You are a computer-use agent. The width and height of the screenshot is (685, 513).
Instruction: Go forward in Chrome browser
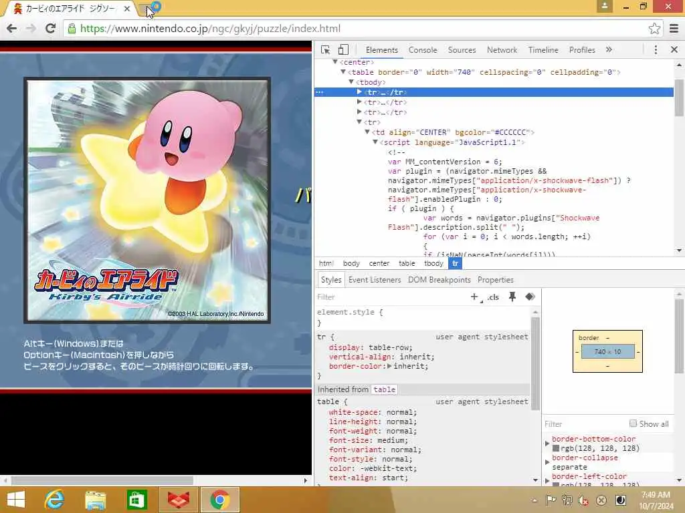31,28
